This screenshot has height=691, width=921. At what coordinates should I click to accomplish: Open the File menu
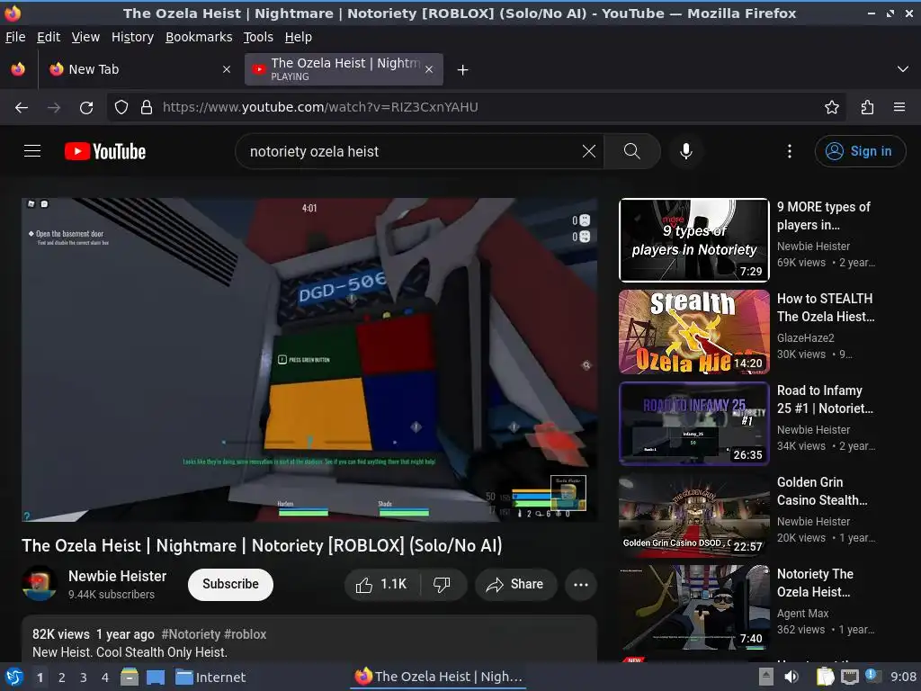[15, 37]
